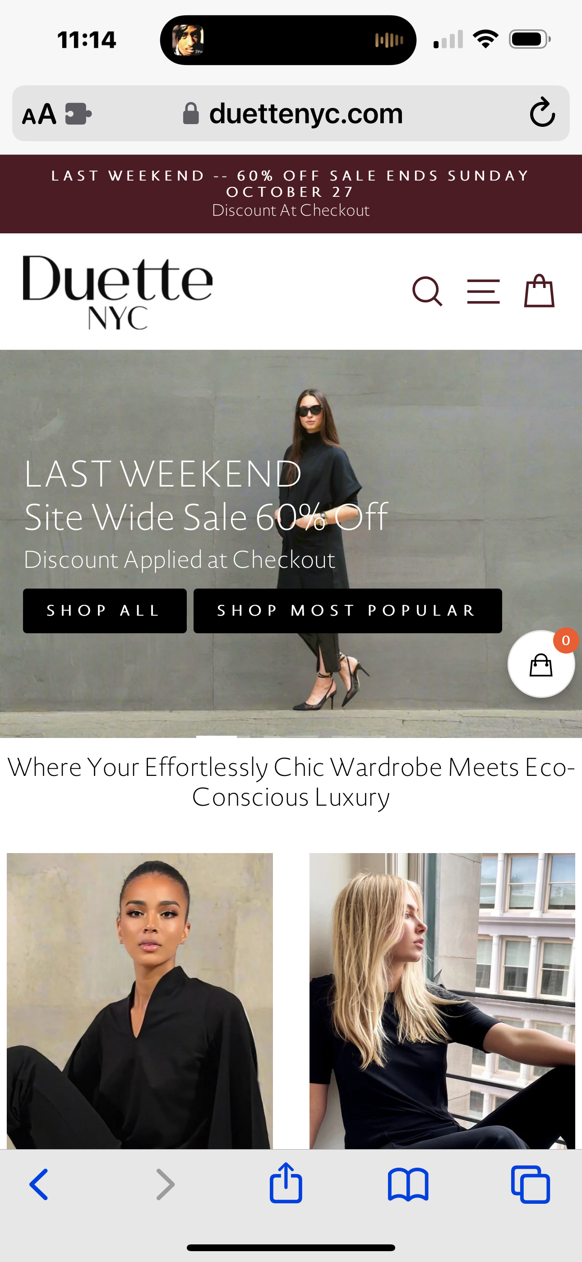Open the shopping bag in header
The image size is (582, 1262).
(x=539, y=291)
